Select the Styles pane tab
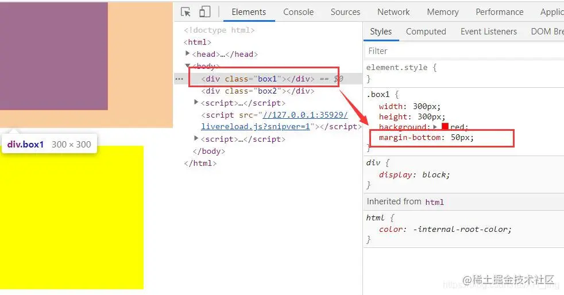The image size is (564, 295). point(381,32)
